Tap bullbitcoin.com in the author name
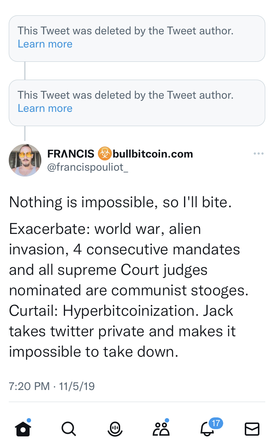 click(x=153, y=154)
